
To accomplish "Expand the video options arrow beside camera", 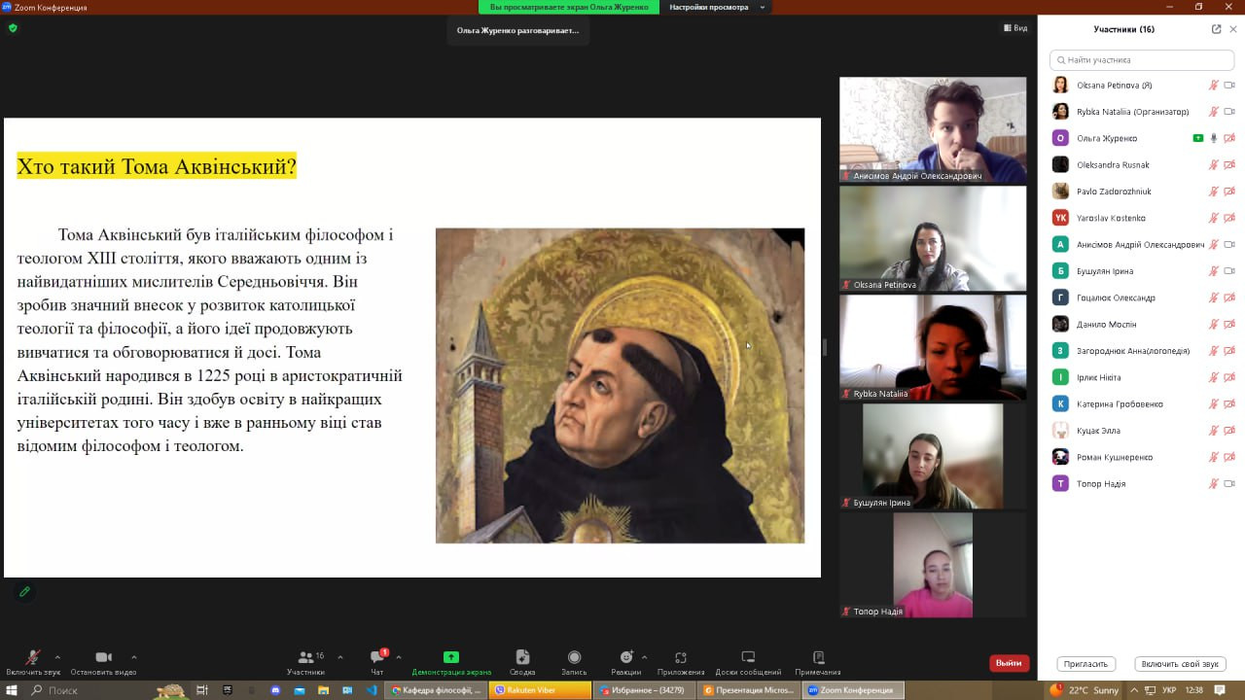I will (133, 657).
